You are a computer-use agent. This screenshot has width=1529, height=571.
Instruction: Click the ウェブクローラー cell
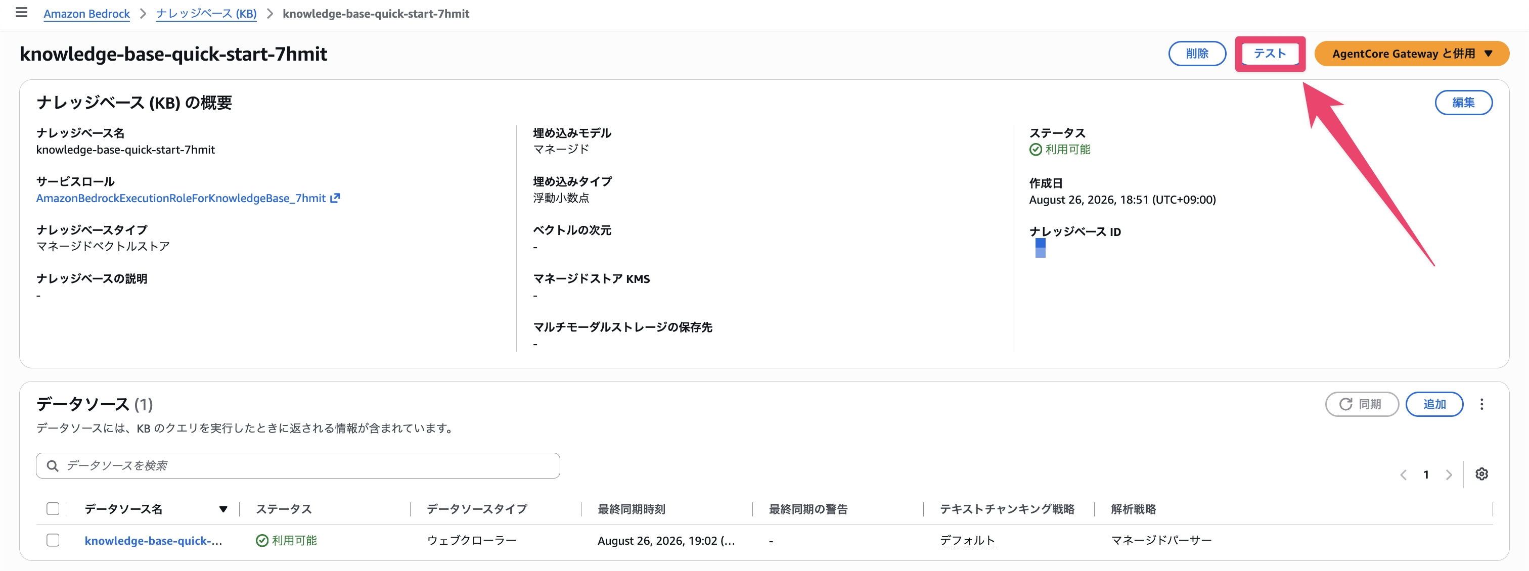click(471, 541)
